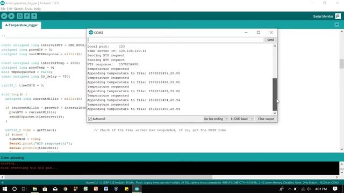The width and height of the screenshot is (344, 193).
Task: Click the Verify sketch checkmark icon
Action: click(4, 16)
